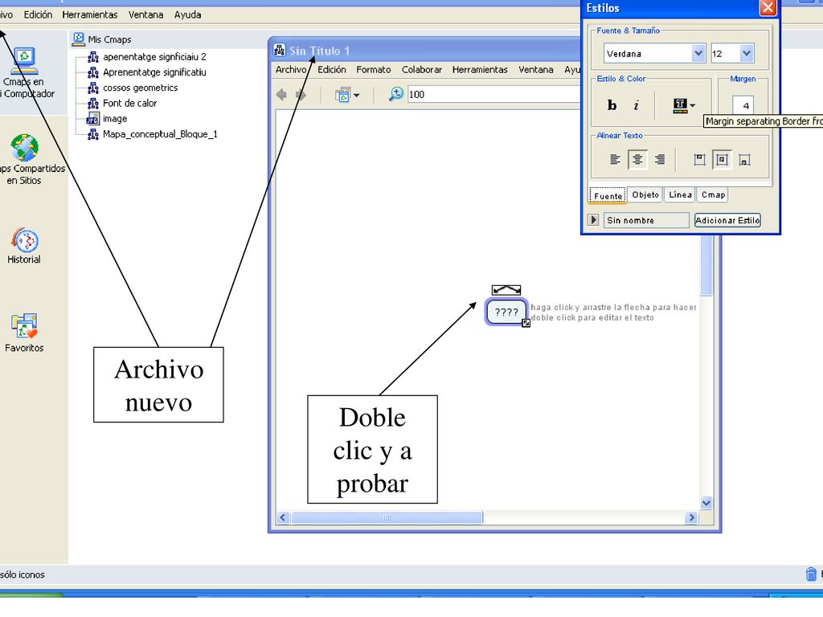Click the Sin nombre style name field
This screenshot has height=617, width=823.
(x=646, y=220)
